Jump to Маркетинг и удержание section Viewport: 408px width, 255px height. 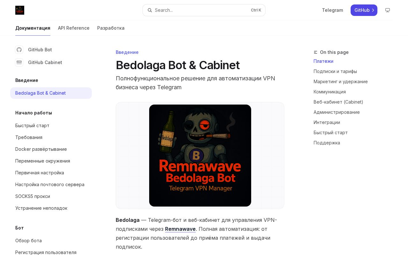(341, 82)
